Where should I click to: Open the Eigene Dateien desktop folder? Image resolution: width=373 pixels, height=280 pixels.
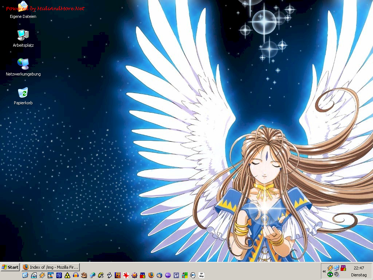pos(23,8)
